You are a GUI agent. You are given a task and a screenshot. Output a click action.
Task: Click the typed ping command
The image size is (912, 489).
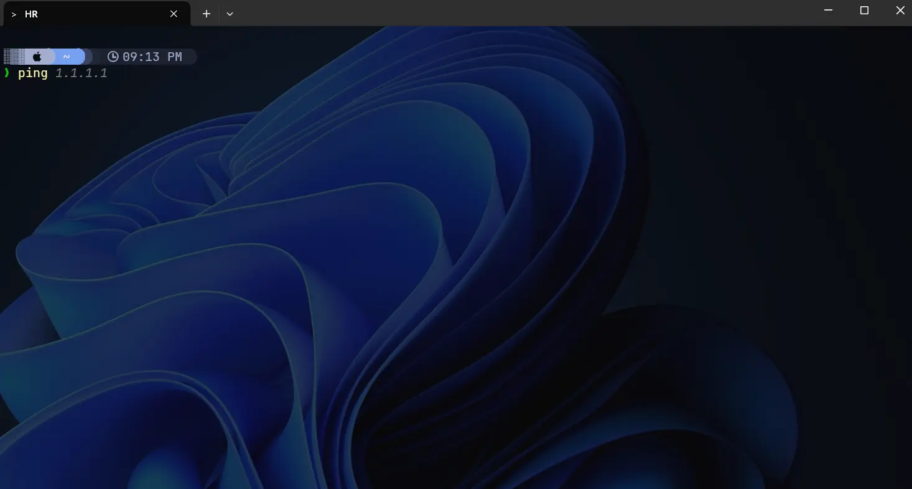[x=33, y=73]
